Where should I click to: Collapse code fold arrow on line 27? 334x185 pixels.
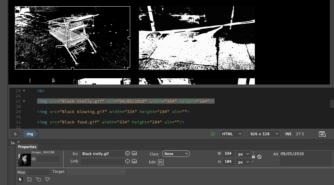(24, 101)
